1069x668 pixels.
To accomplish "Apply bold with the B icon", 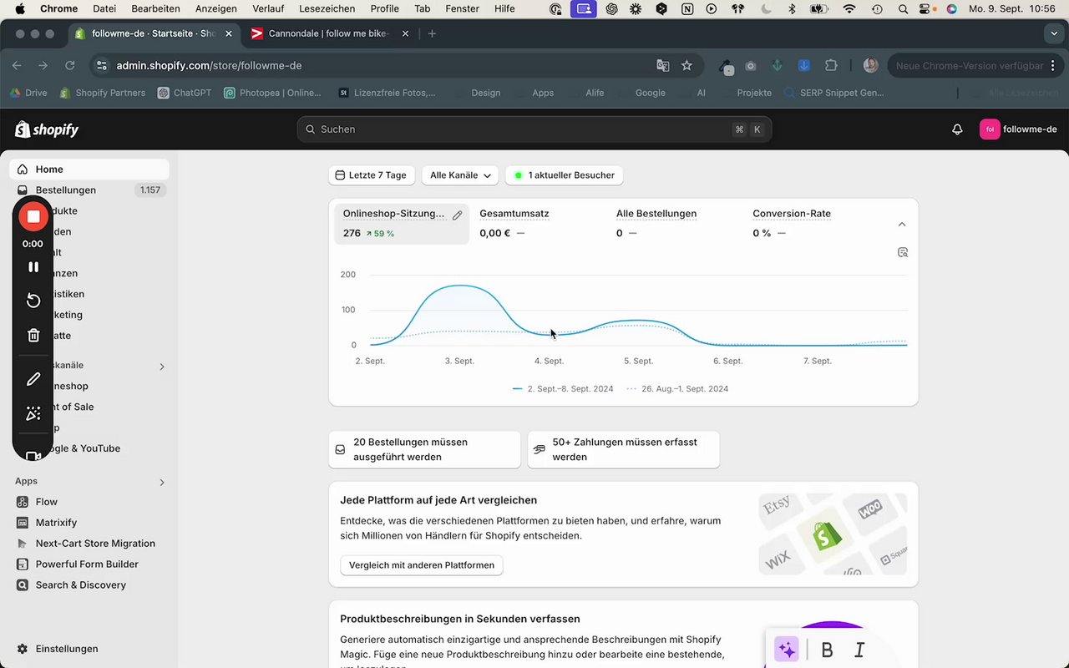I will (x=827, y=650).
